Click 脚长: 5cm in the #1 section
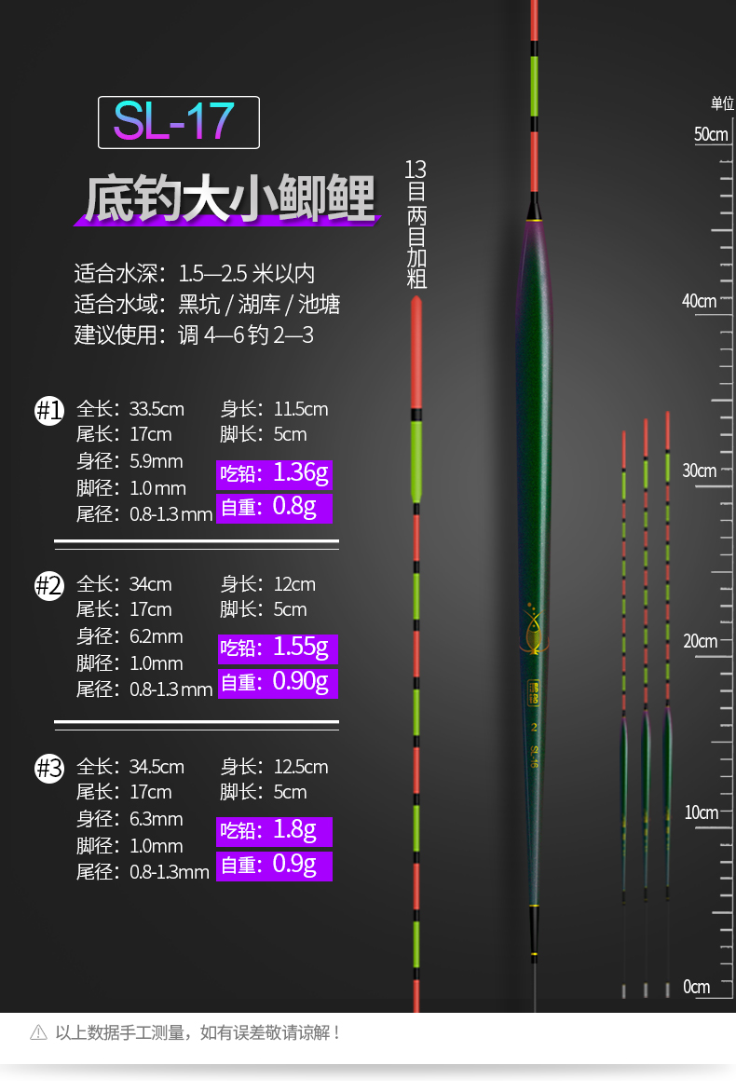736x1092 pixels. [264, 434]
